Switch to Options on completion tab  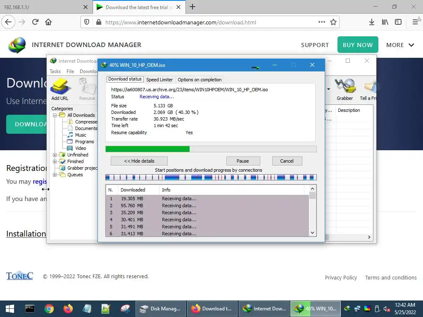[200, 80]
